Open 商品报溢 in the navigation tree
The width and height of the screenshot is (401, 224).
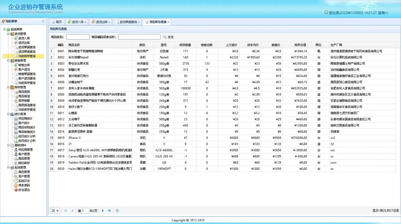click(x=24, y=96)
